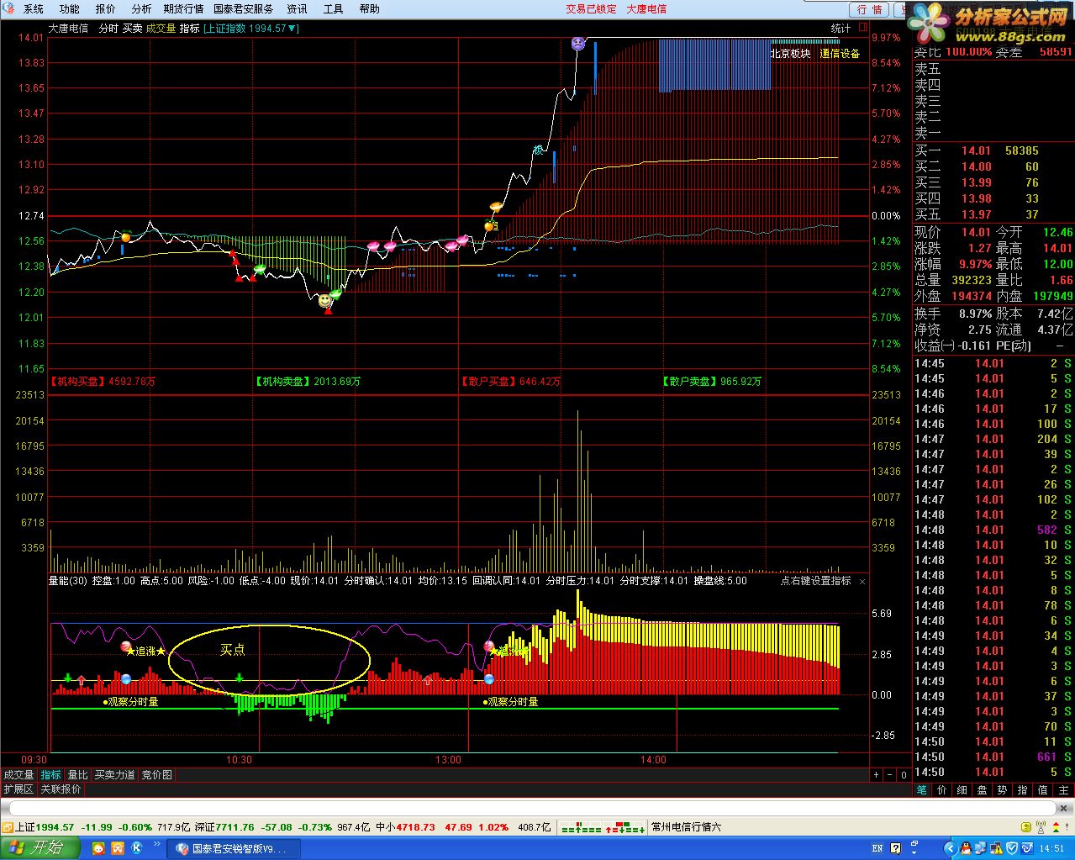Switch to the 成交量 bottom tab
Screen dimensions: 1075x860
[x=18, y=775]
